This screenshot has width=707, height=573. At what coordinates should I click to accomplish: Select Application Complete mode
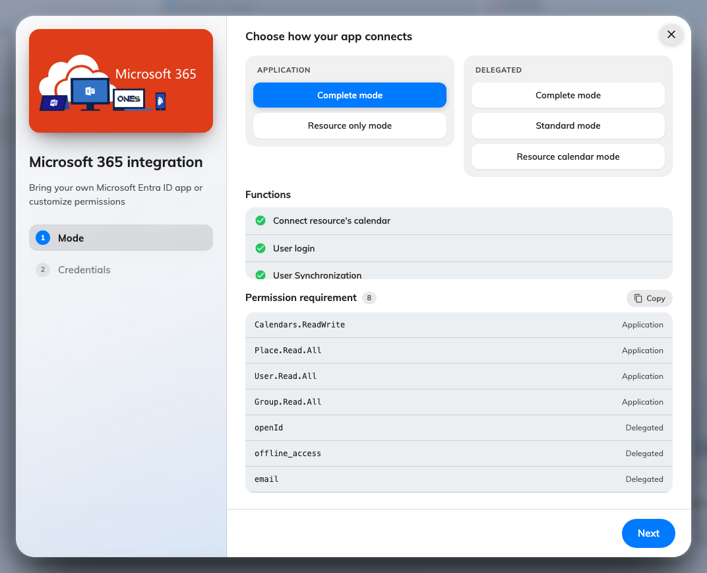point(350,95)
